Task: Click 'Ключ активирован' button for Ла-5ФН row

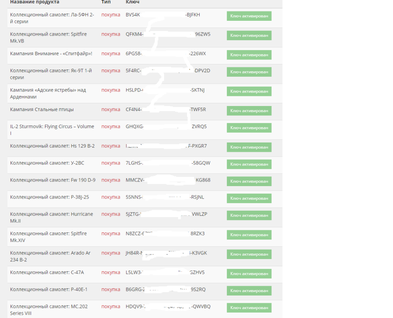Action: (x=249, y=16)
